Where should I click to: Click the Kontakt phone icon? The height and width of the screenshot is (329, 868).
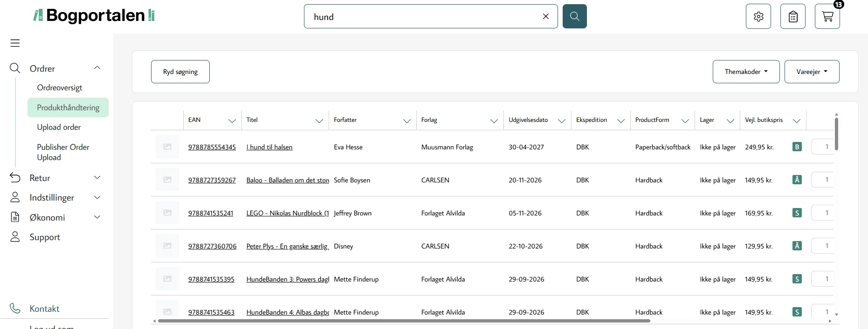pos(15,309)
